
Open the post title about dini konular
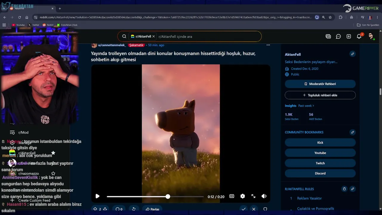click(x=173, y=56)
